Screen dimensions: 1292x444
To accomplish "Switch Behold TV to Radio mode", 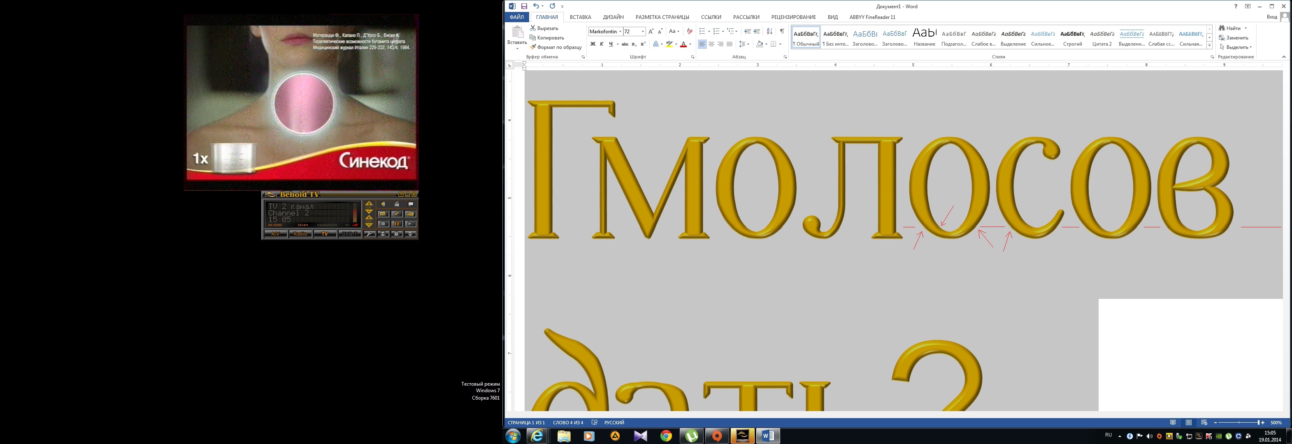I will click(x=300, y=234).
